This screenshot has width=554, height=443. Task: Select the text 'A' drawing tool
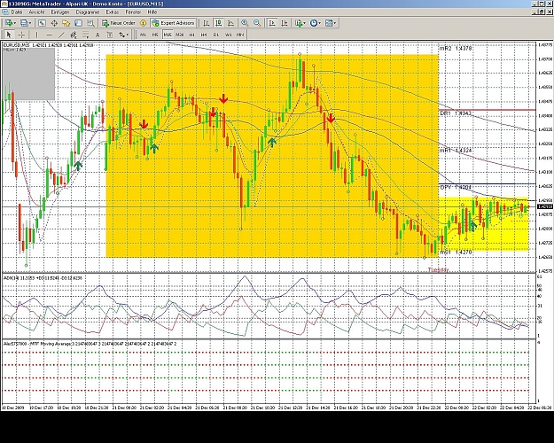pyautogui.click(x=98, y=35)
